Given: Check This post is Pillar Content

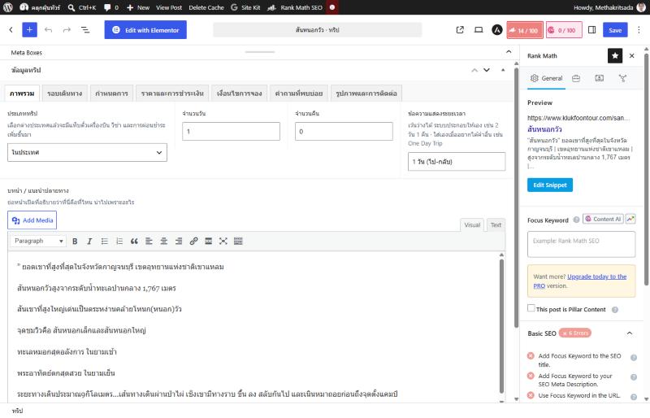Looking at the screenshot, I should pos(531,308).
